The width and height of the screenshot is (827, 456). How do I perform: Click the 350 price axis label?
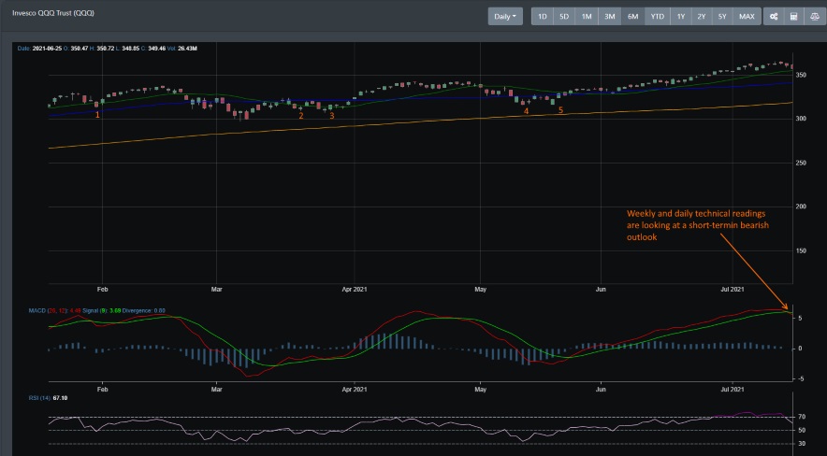pos(801,76)
